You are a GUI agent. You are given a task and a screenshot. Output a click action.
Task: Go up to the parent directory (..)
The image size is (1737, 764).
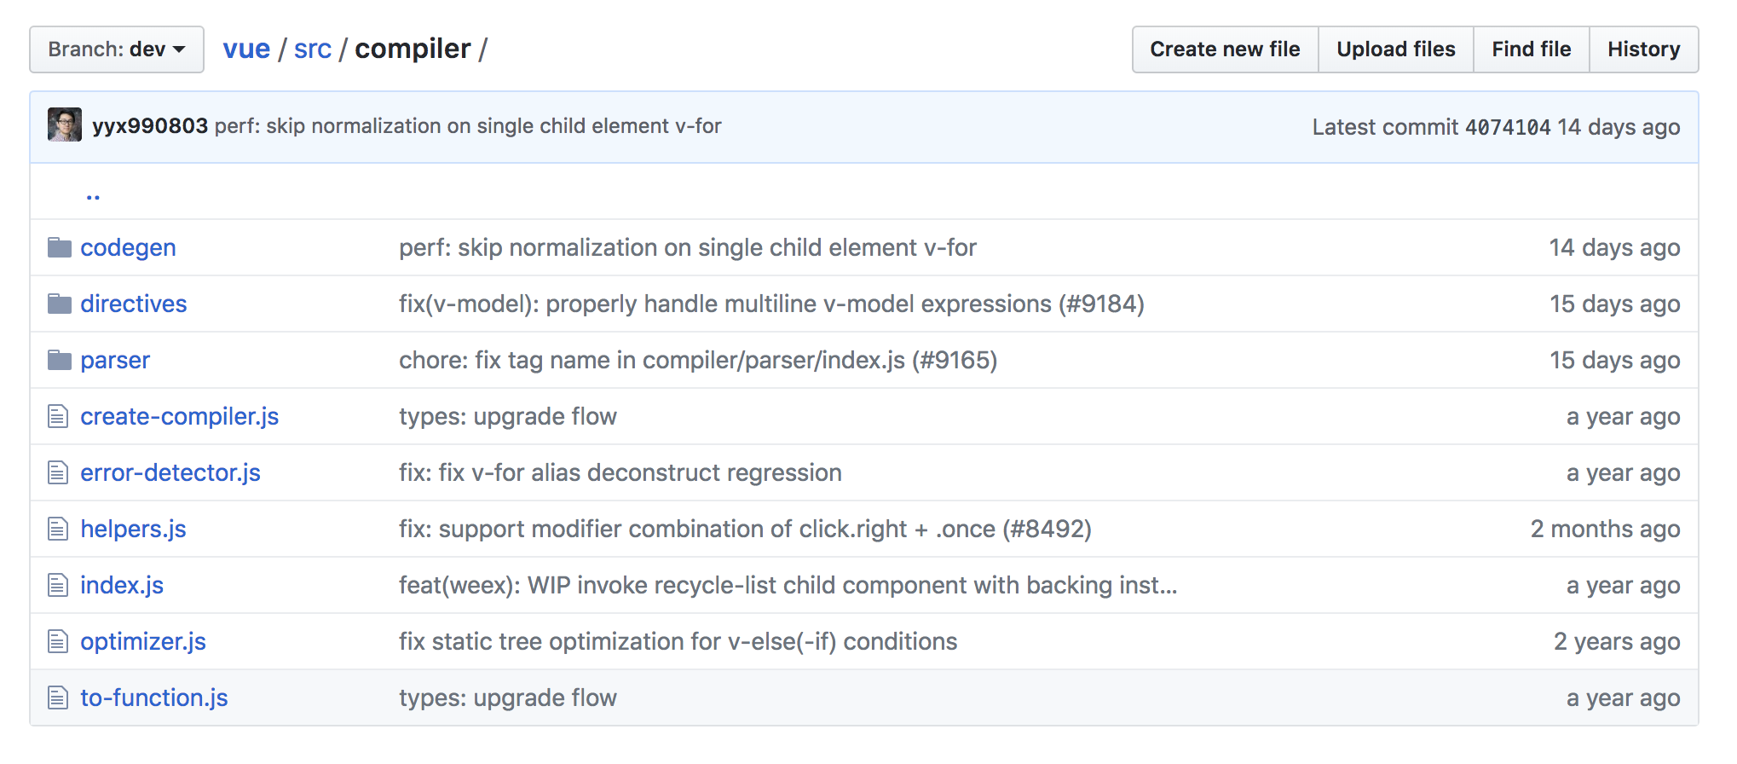click(93, 194)
